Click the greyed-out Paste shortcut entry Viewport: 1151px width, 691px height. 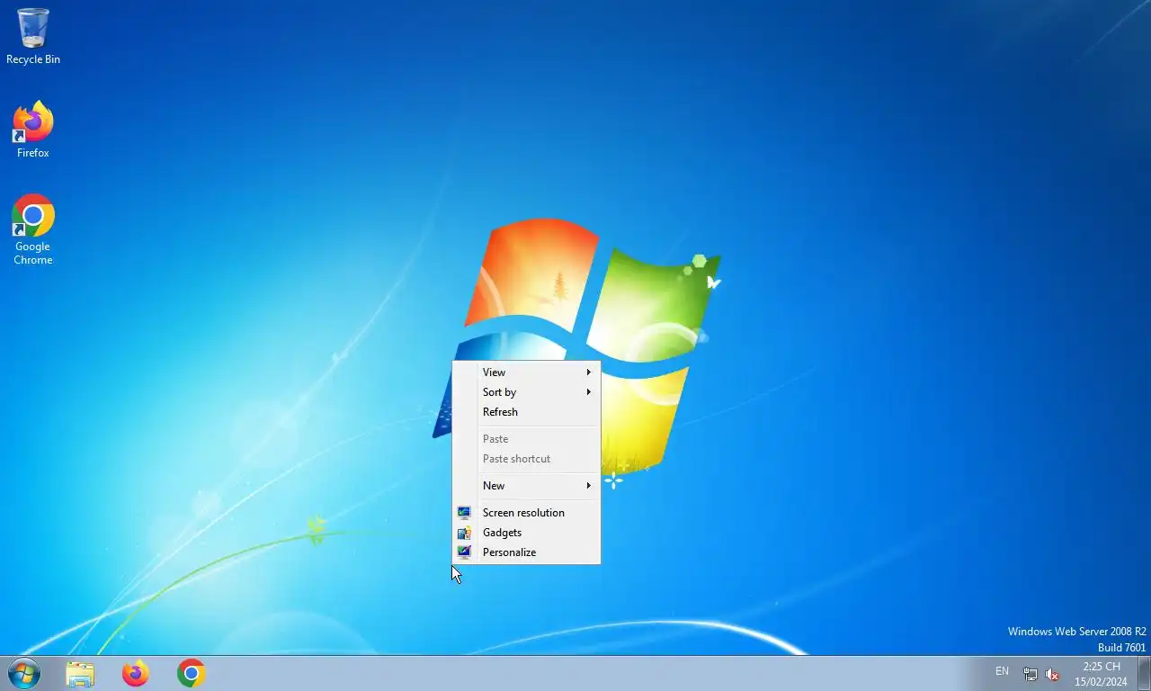pyautogui.click(x=526, y=459)
